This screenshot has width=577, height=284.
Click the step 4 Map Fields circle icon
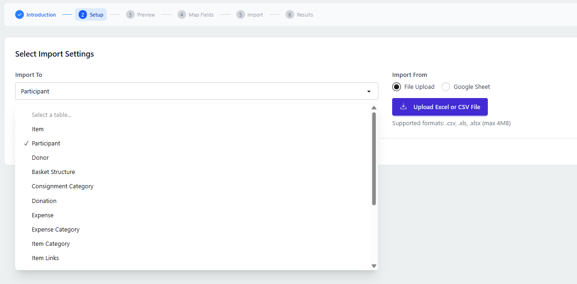182,14
